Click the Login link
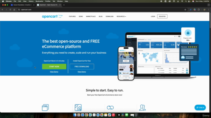Image resolution: width=211 pixels, height=118 pixels. [153, 16]
